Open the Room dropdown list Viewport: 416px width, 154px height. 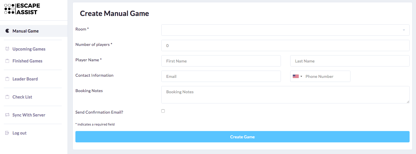[285, 30]
